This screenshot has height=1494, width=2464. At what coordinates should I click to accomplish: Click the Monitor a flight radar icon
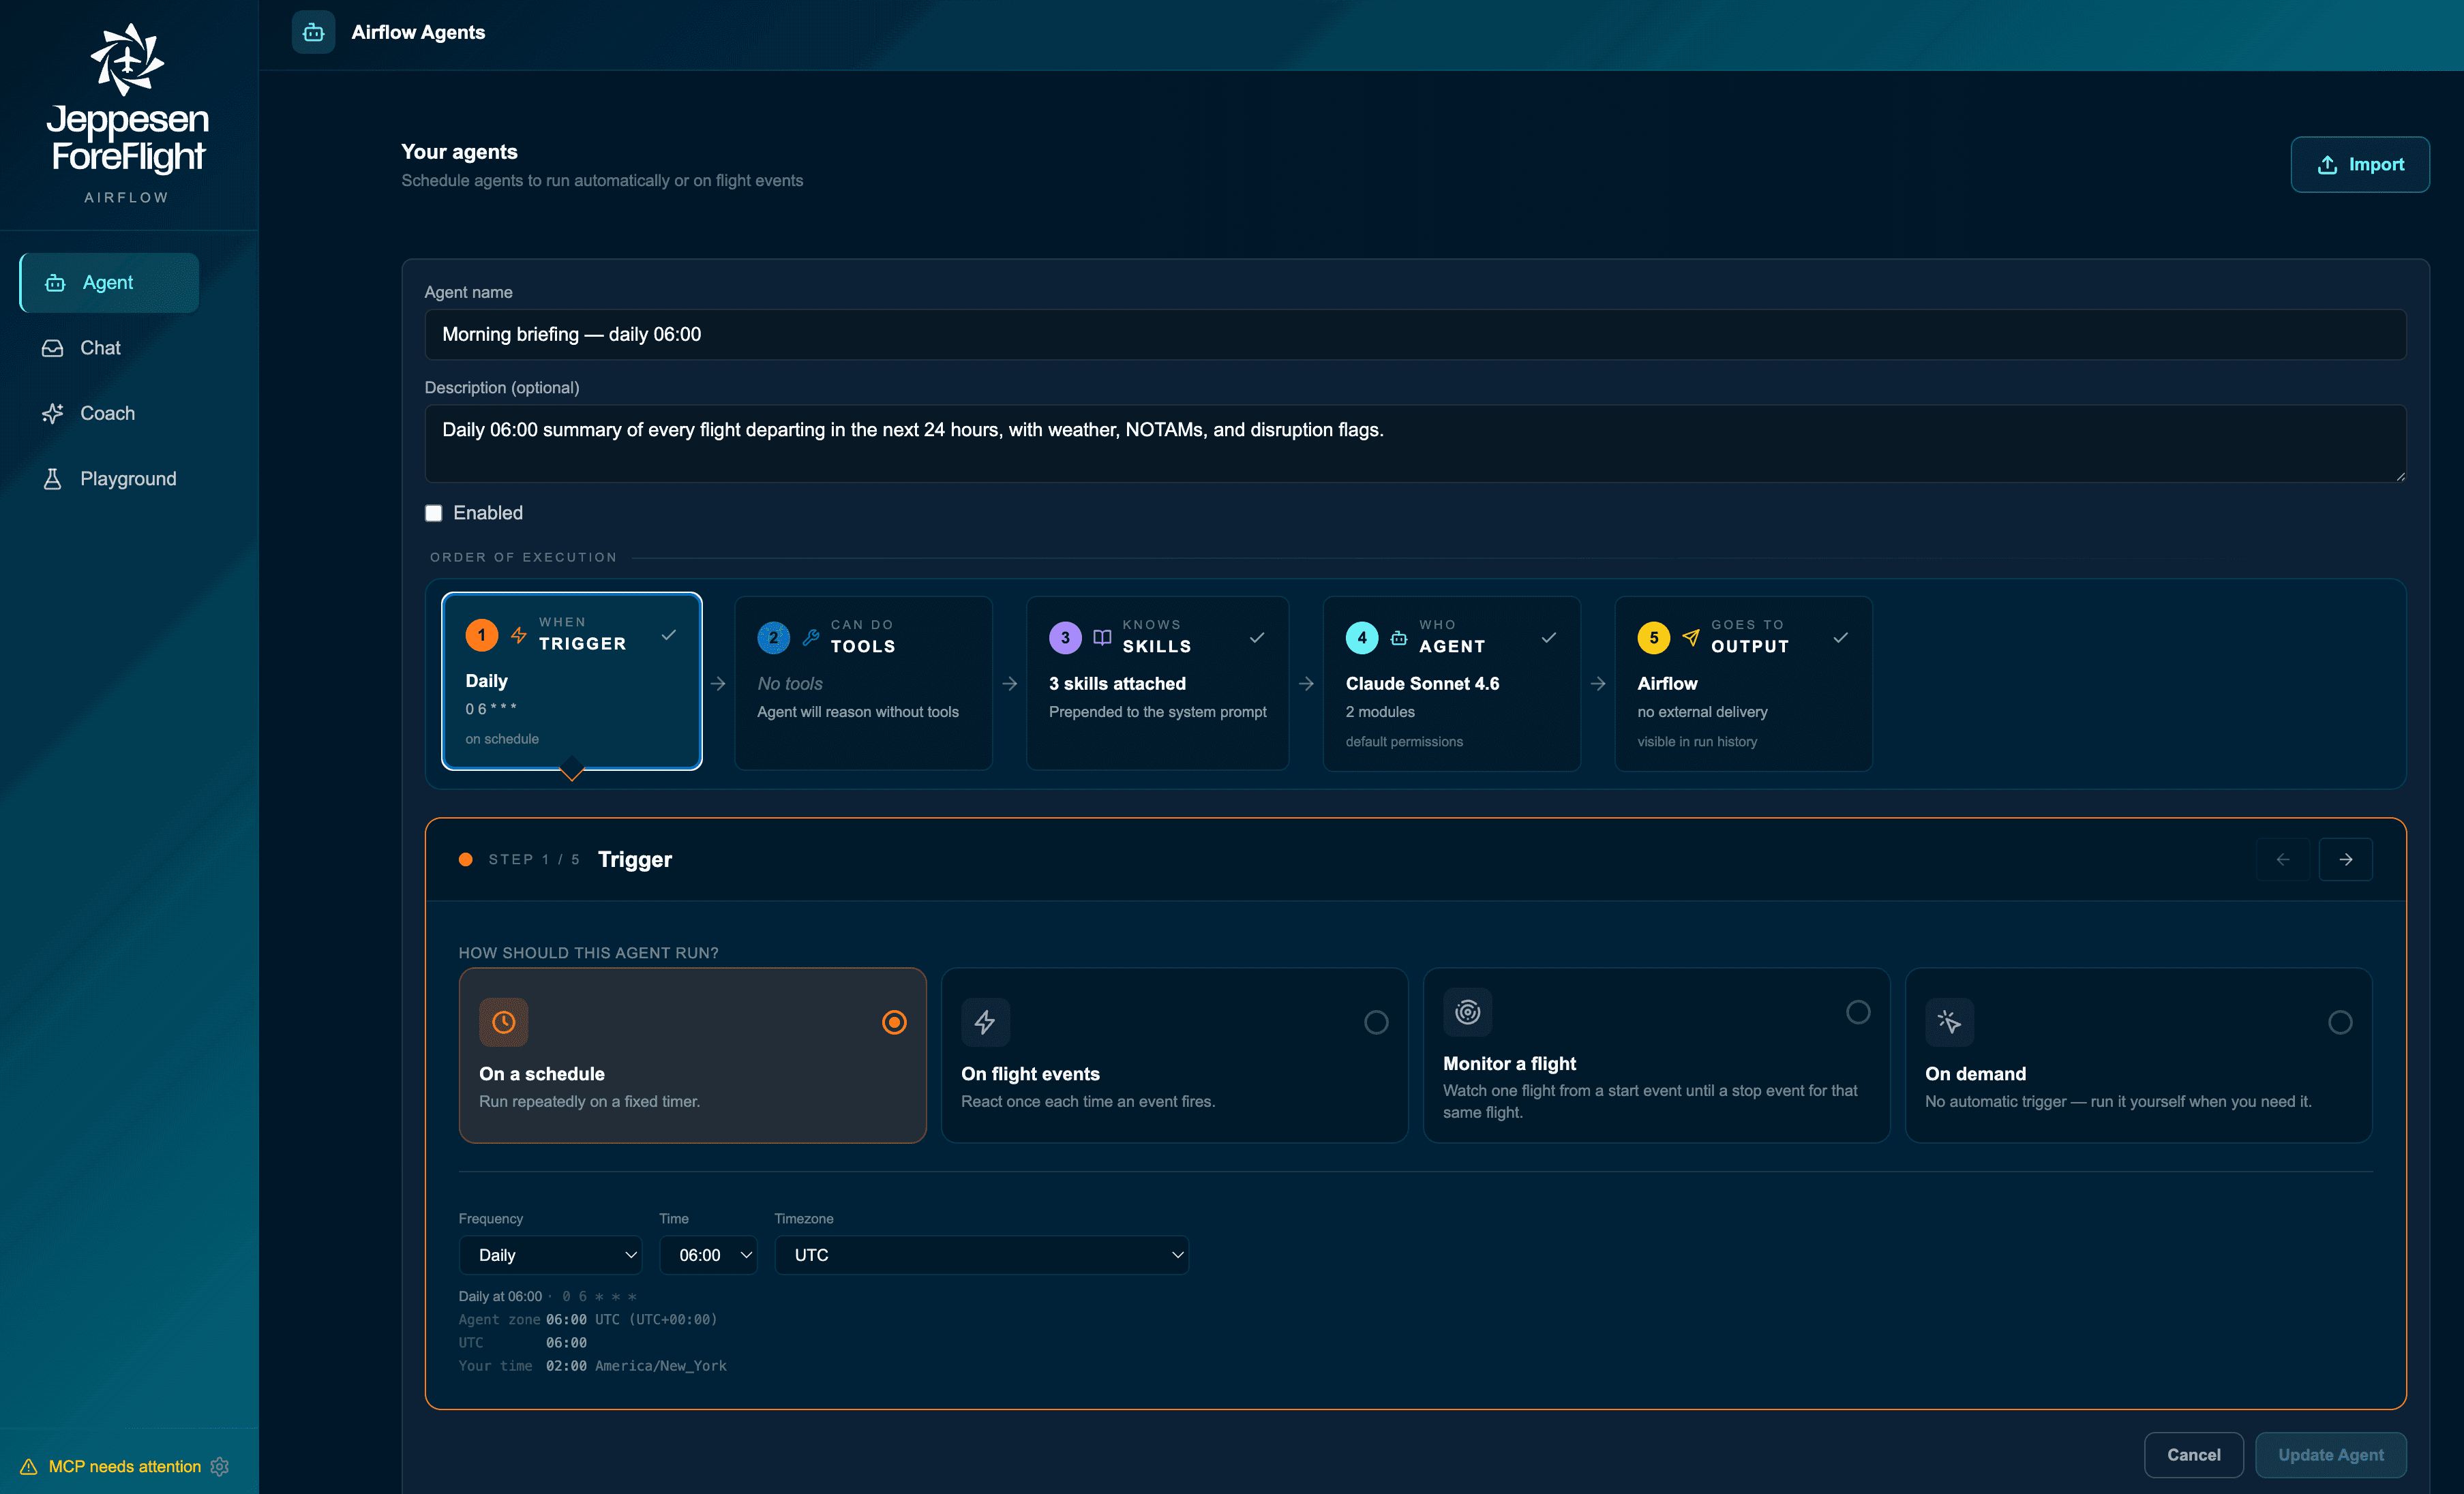[1467, 1012]
